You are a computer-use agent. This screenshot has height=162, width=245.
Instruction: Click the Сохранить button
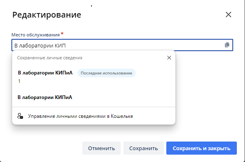coord(143,148)
